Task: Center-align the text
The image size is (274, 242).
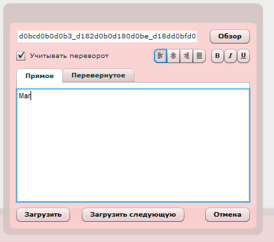Action: click(x=173, y=56)
